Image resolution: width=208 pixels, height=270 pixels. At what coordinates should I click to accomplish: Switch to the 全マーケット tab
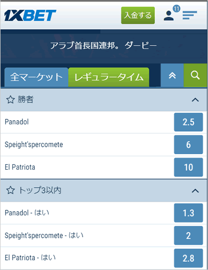[36, 78]
